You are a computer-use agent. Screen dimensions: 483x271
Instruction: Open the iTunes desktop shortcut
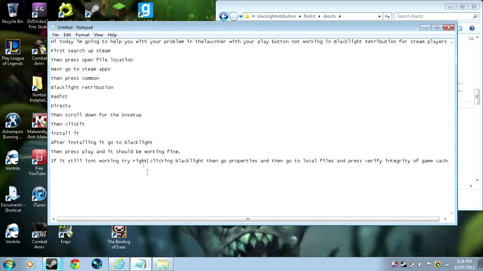[39, 197]
